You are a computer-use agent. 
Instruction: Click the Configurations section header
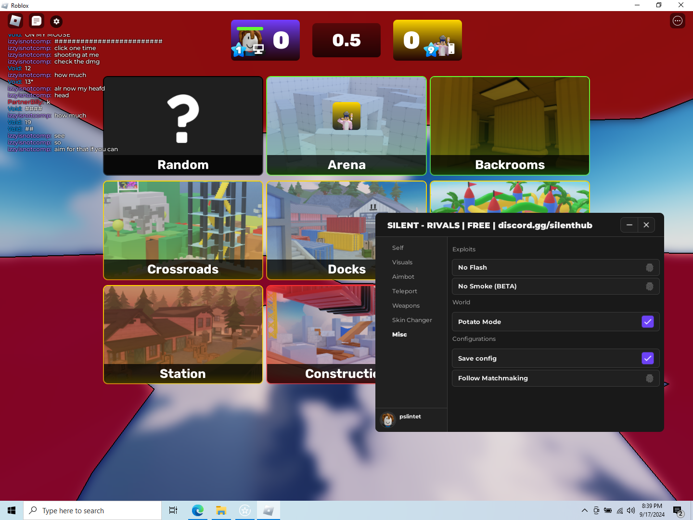tap(474, 339)
